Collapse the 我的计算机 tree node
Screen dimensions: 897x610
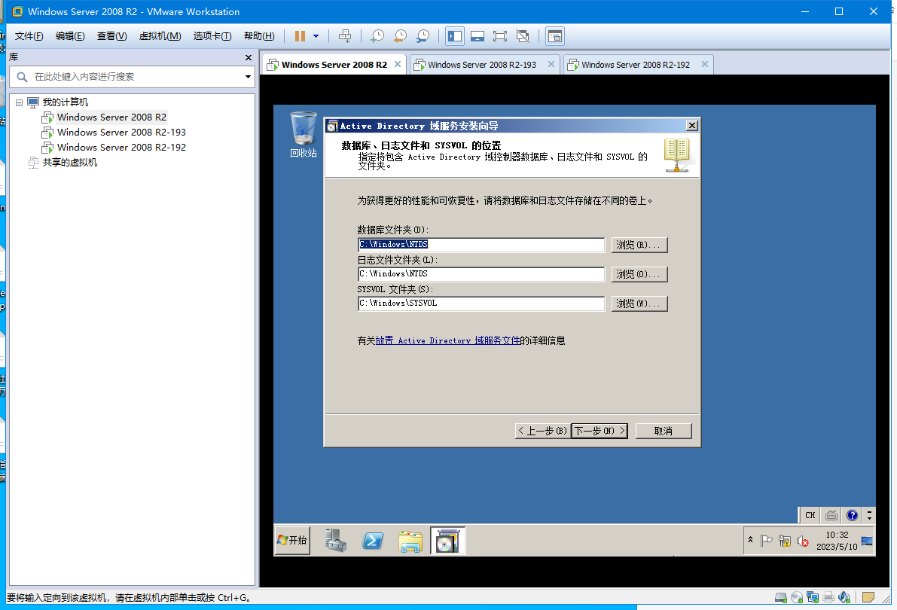point(19,102)
